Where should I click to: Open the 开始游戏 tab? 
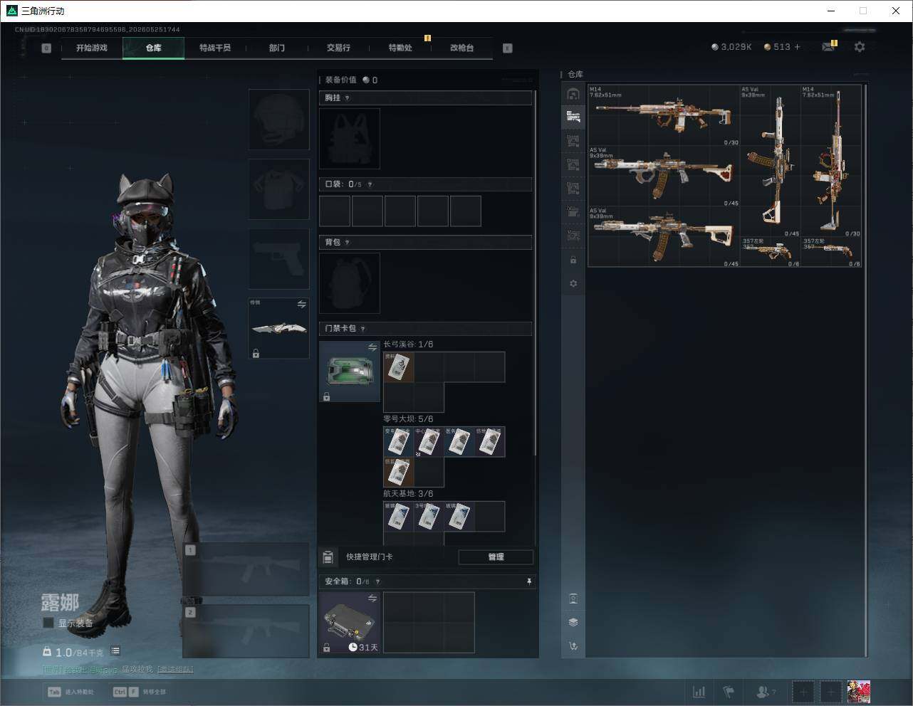[x=92, y=48]
